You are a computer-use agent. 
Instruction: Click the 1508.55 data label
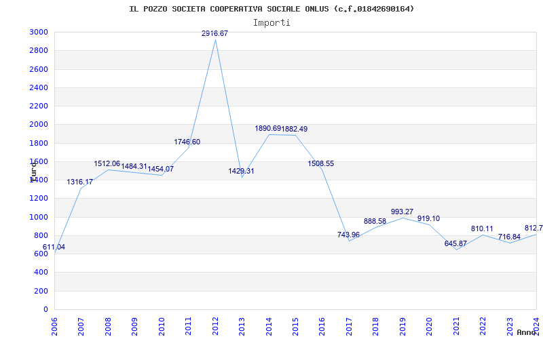tap(320, 163)
